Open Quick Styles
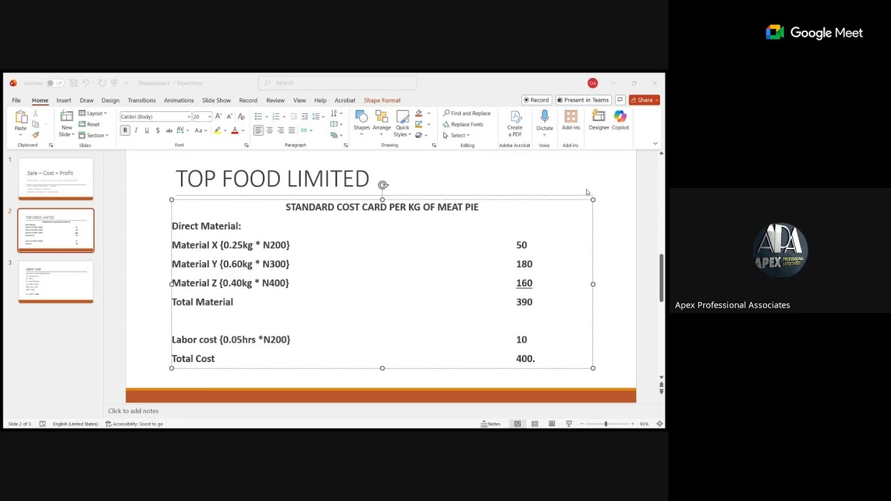 pos(402,123)
